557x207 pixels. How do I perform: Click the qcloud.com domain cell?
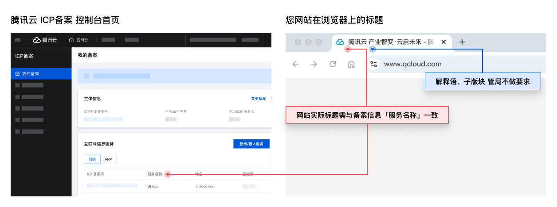coord(205,186)
